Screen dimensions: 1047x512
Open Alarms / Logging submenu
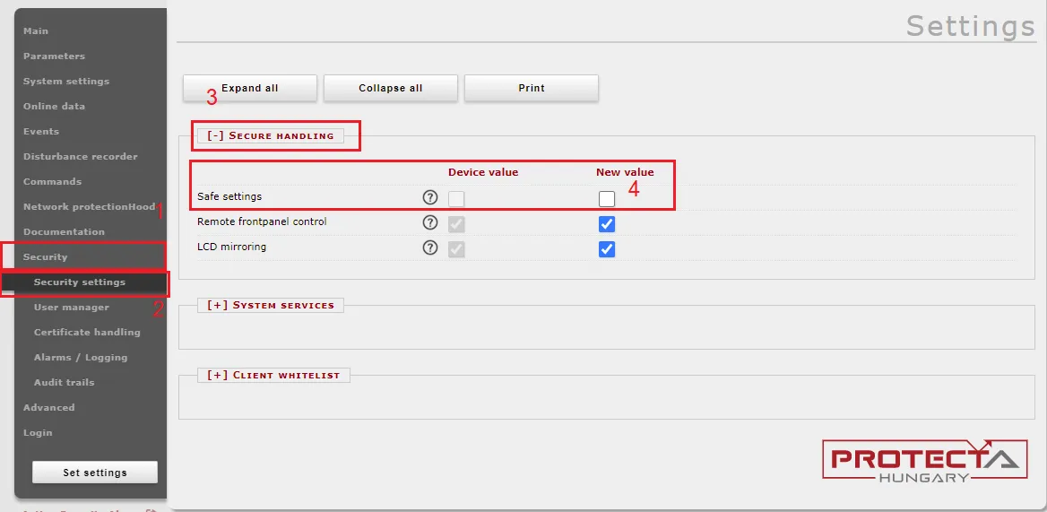coord(81,357)
